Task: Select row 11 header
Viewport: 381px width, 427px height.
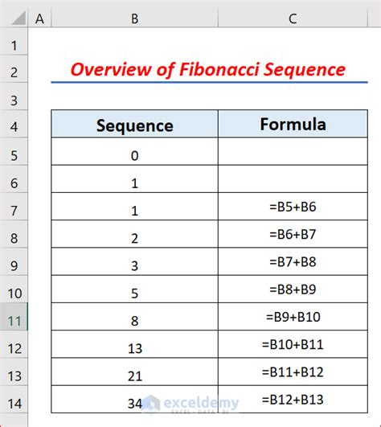Action: pos(14,317)
